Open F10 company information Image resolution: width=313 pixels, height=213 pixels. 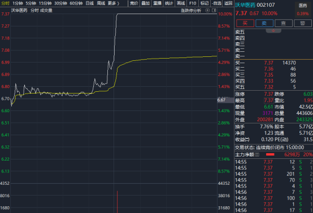(193, 3)
